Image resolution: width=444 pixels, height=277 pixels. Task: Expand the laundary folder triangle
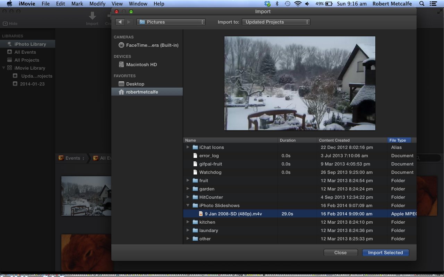188,230
